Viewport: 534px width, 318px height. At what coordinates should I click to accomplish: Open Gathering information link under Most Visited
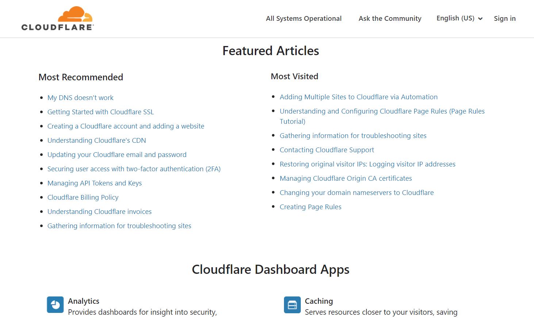[353, 135]
